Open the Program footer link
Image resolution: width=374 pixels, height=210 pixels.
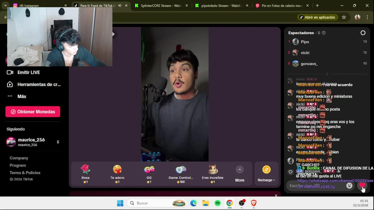pyautogui.click(x=18, y=165)
